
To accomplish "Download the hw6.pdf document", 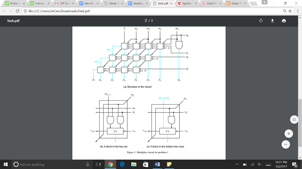I will coord(273,21).
